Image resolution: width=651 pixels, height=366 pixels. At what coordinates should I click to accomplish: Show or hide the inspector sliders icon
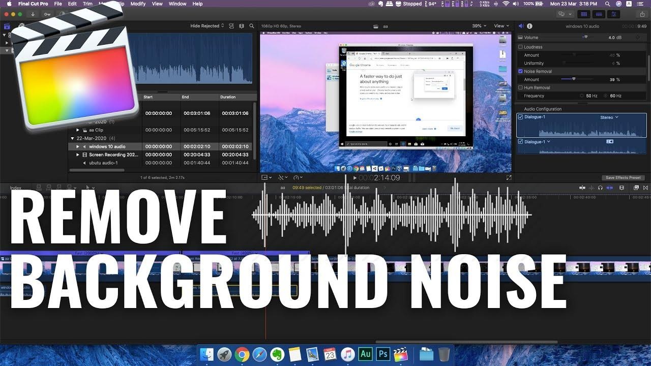[x=614, y=14]
